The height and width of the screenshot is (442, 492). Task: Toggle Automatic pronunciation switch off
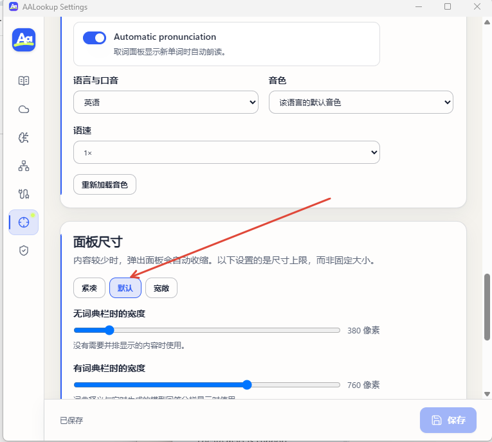95,38
